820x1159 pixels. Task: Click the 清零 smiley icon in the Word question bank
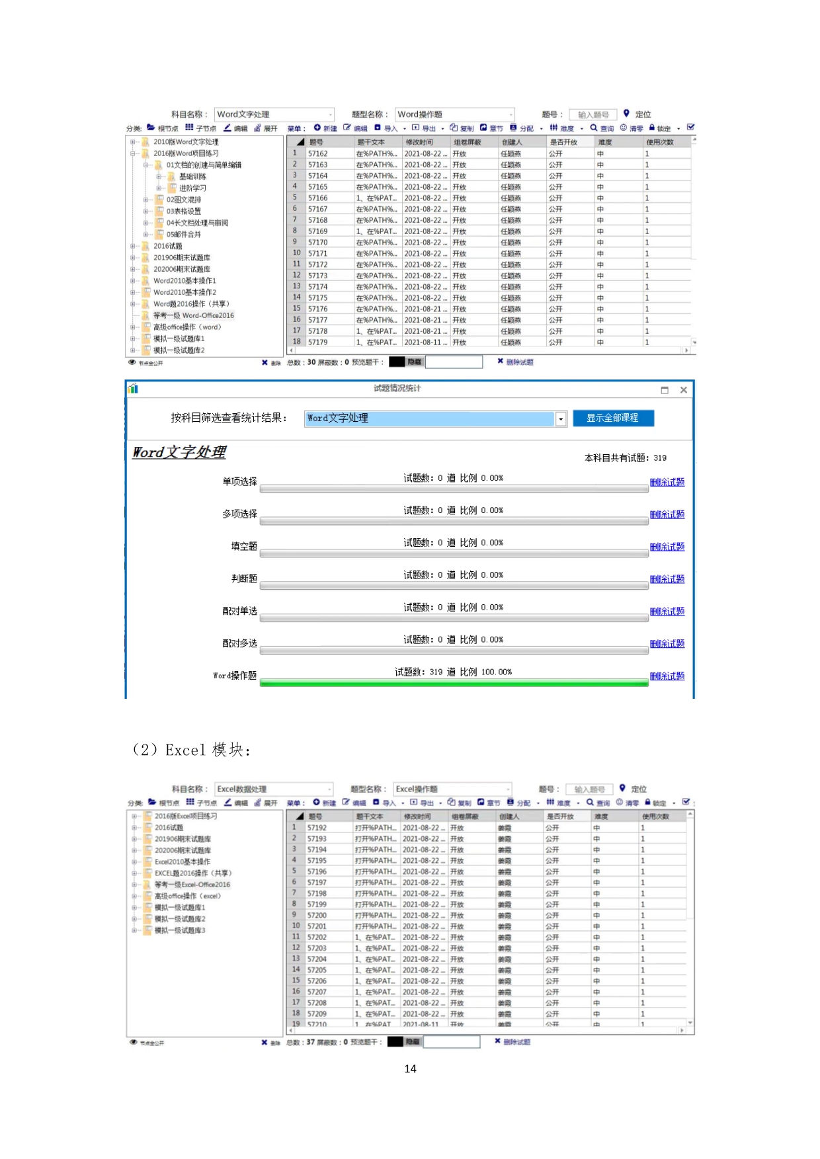pos(623,128)
